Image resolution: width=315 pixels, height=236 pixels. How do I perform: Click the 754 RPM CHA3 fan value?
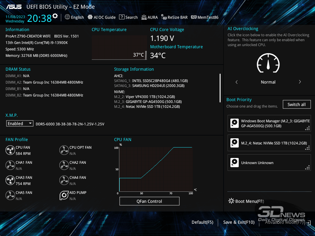point(23,184)
